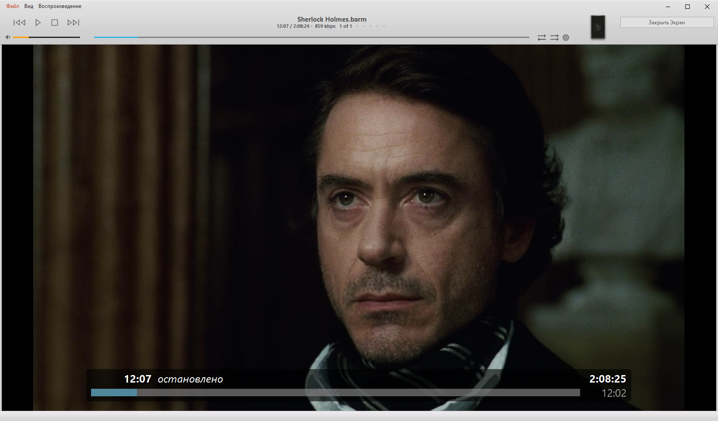Close the player window

click(x=707, y=7)
